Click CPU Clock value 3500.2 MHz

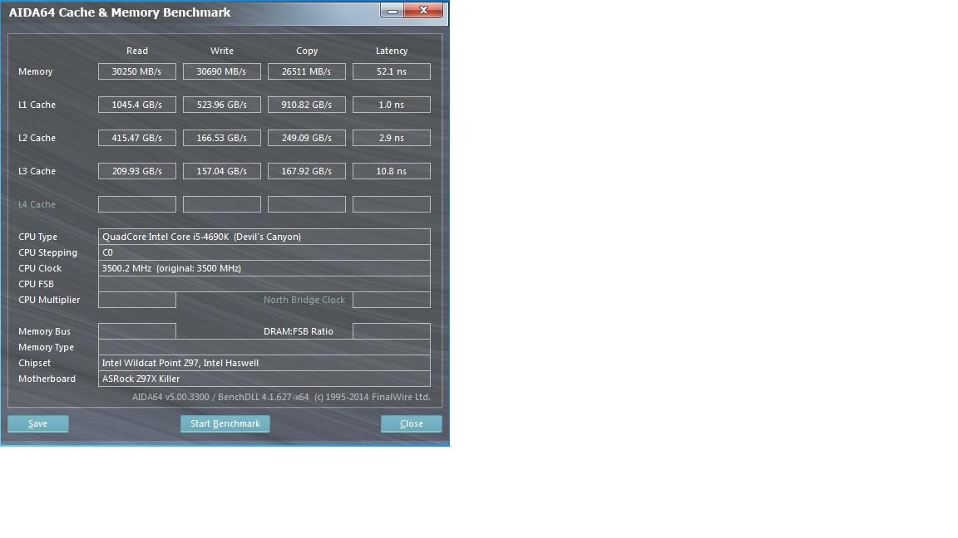[264, 268]
